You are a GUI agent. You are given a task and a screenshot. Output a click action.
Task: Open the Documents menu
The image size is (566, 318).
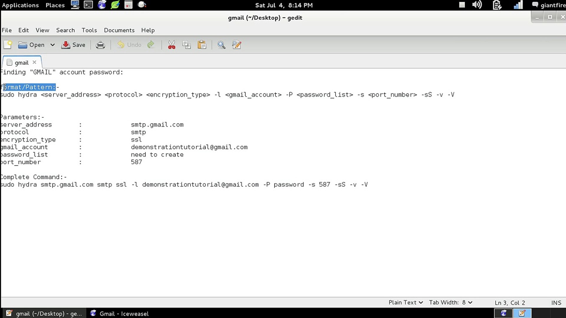click(119, 30)
